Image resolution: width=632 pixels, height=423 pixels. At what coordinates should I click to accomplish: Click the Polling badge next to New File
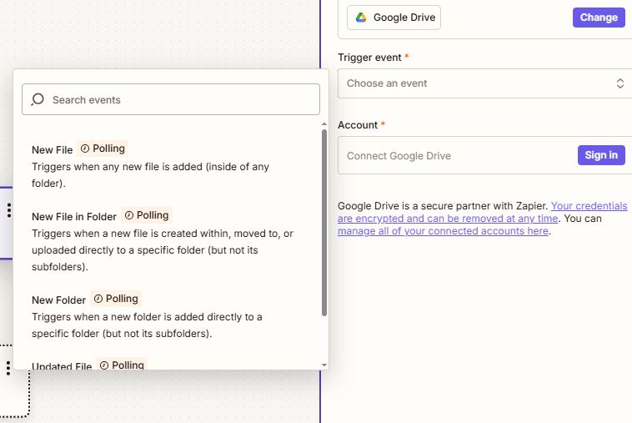(x=103, y=149)
